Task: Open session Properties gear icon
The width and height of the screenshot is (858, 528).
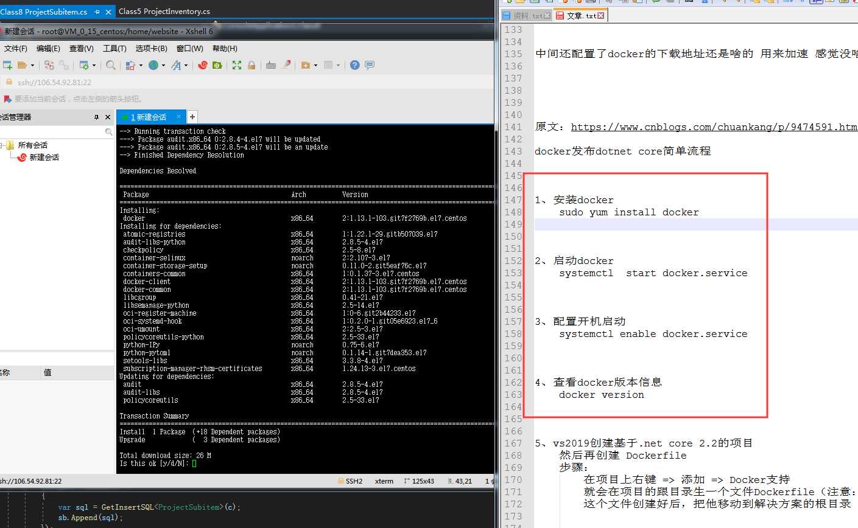Action: tap(84, 65)
